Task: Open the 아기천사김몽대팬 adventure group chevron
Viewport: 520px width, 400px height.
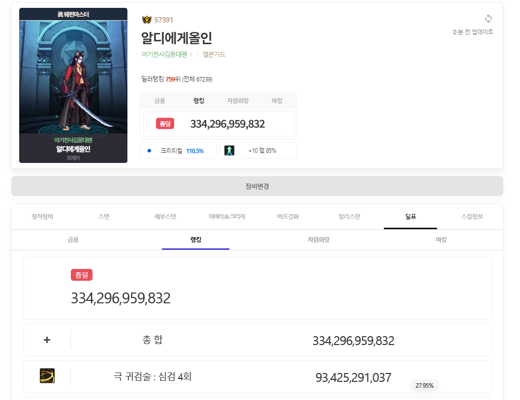Action: (191, 54)
